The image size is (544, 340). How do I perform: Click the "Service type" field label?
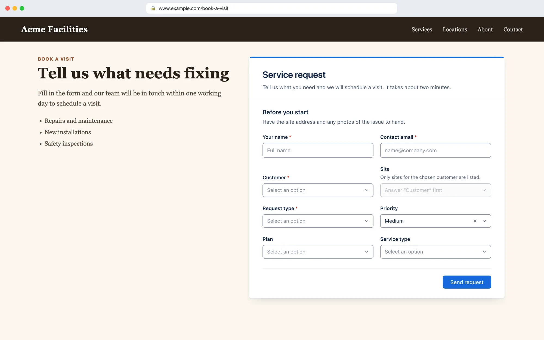[395, 239]
